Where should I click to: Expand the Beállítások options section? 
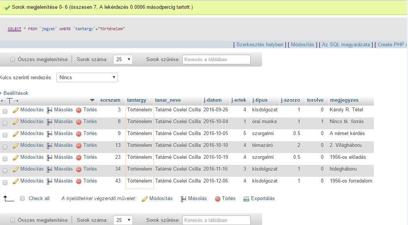coord(15,93)
